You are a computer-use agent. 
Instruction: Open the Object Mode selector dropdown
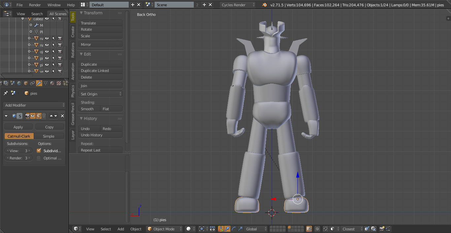164,229
